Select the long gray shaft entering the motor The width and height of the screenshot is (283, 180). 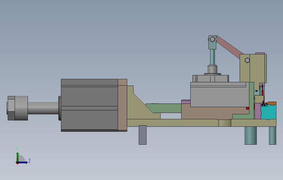tap(43, 108)
